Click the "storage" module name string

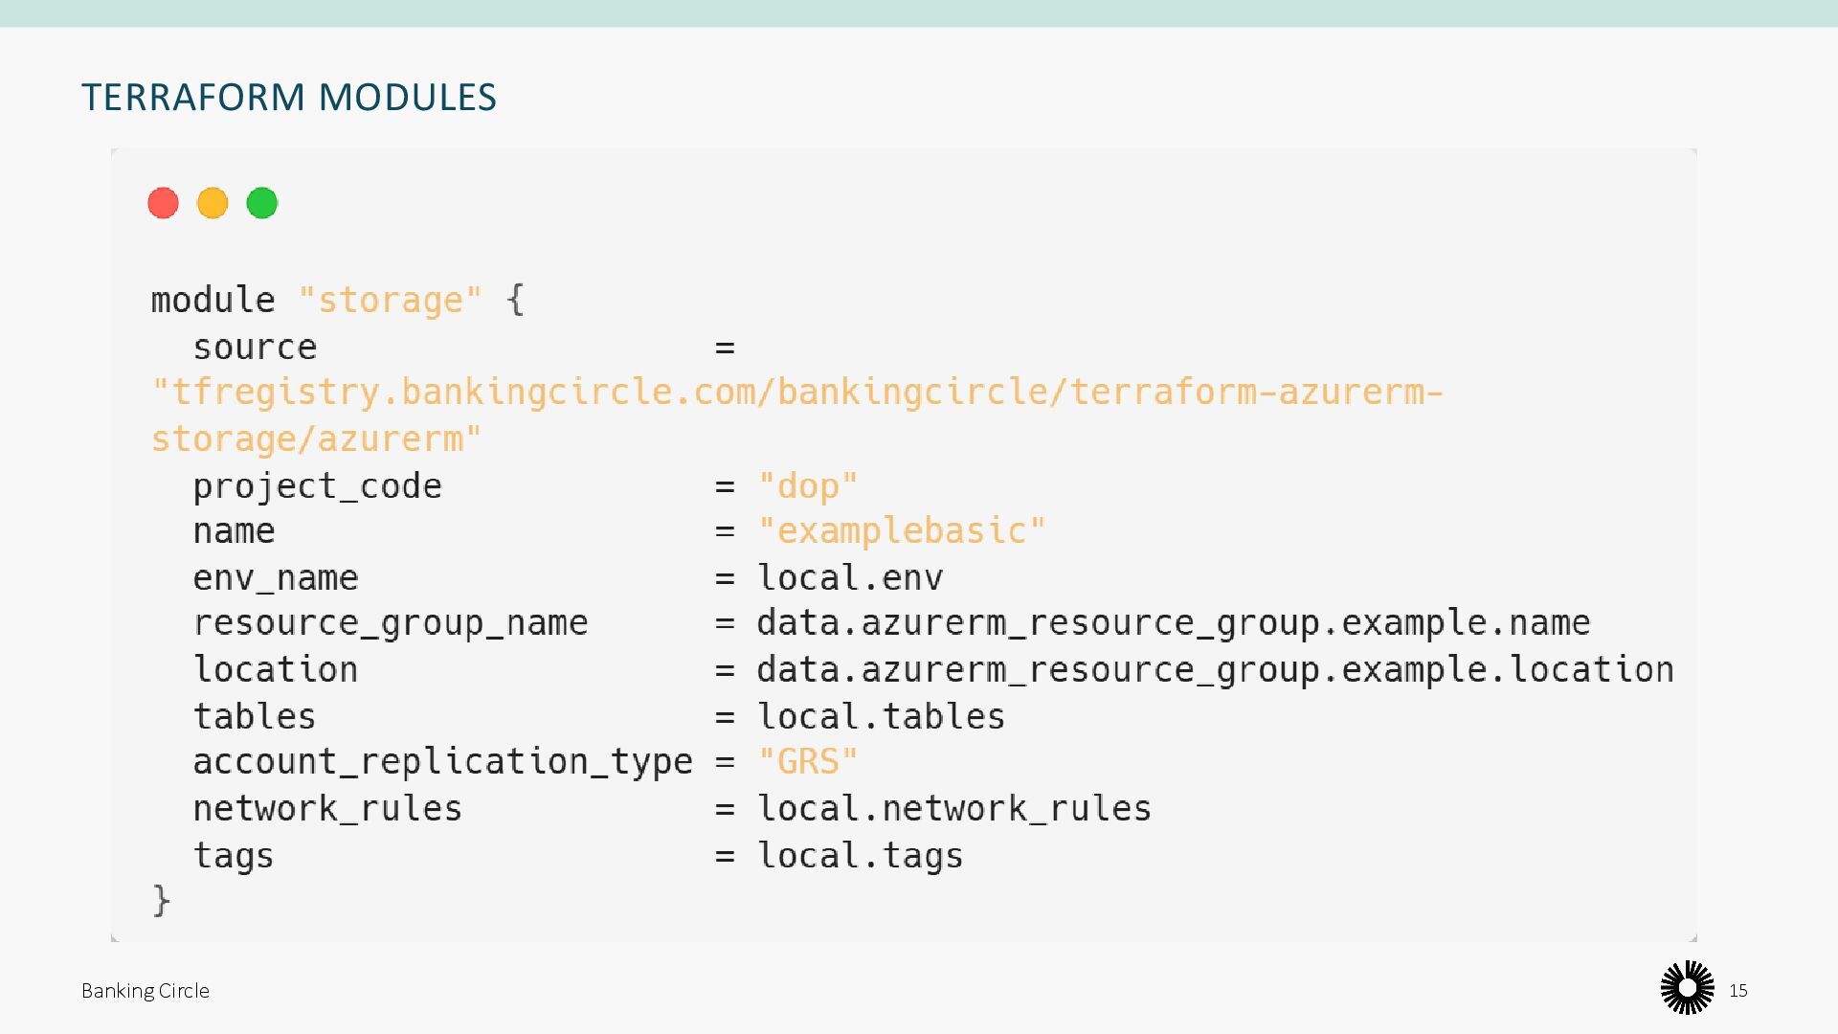click(x=390, y=301)
